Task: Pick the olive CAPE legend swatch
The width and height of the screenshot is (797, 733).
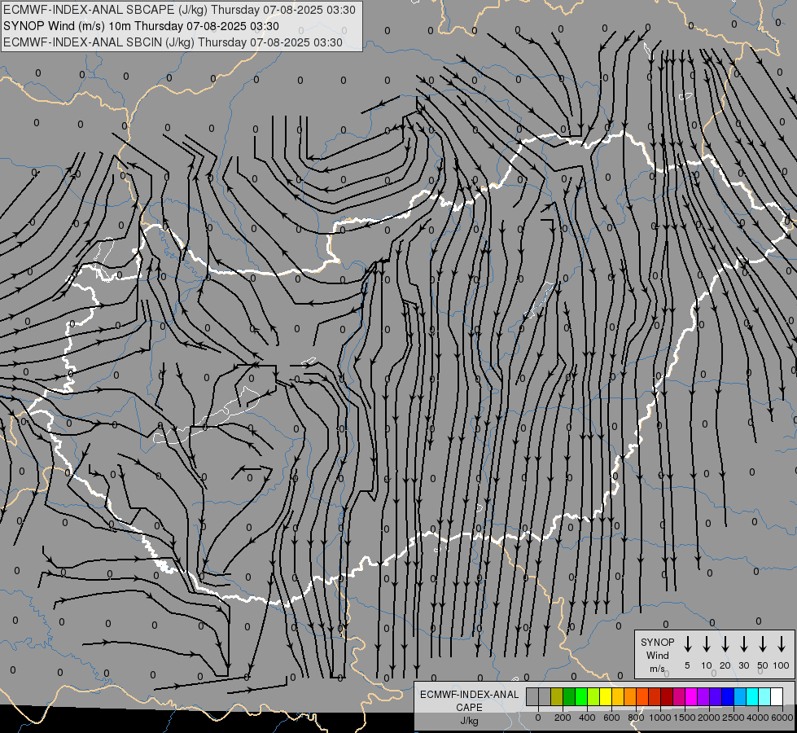Action: (557, 696)
